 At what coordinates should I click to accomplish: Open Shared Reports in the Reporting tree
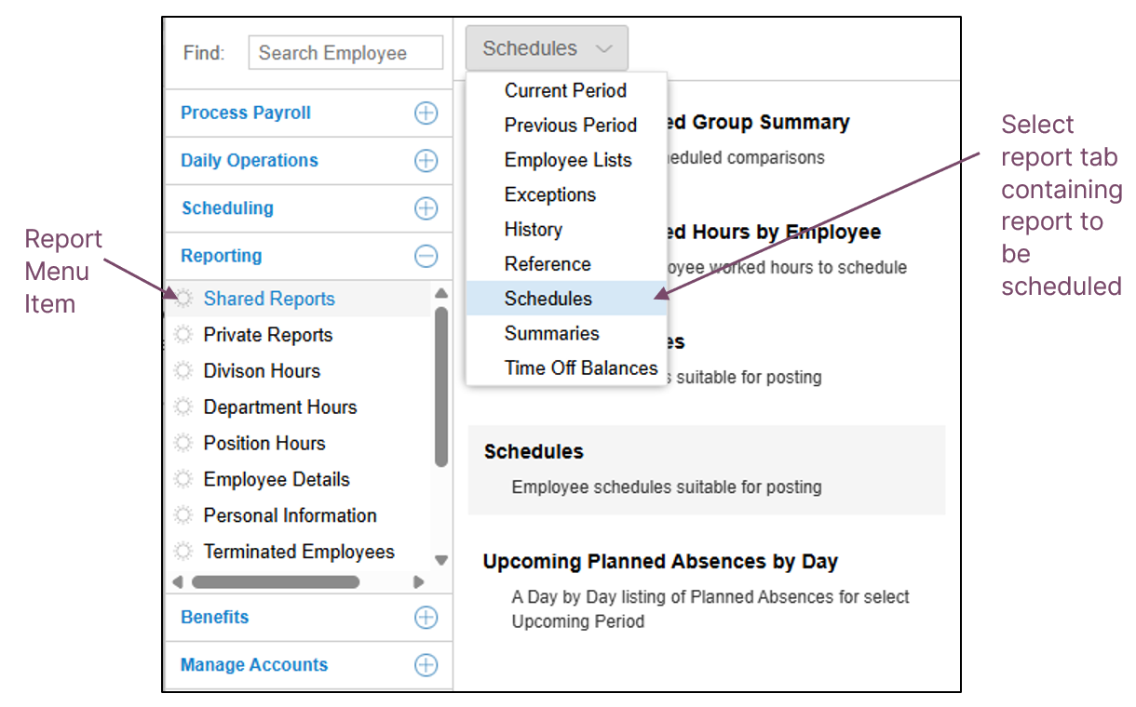(x=269, y=299)
